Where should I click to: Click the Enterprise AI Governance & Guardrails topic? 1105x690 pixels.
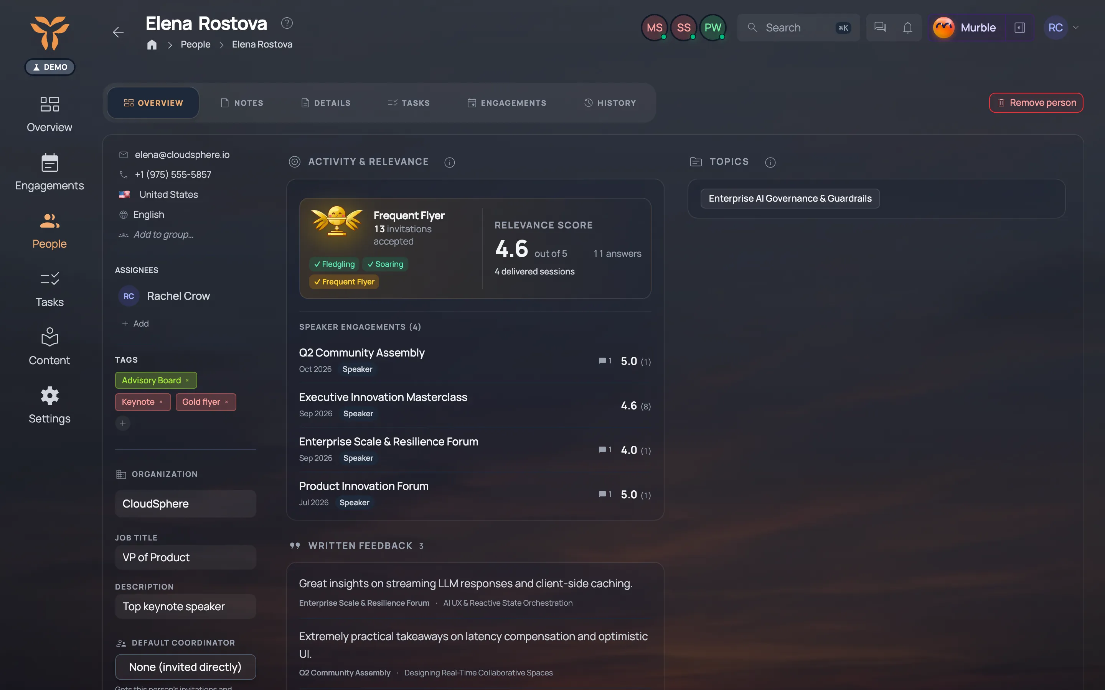pyautogui.click(x=790, y=199)
